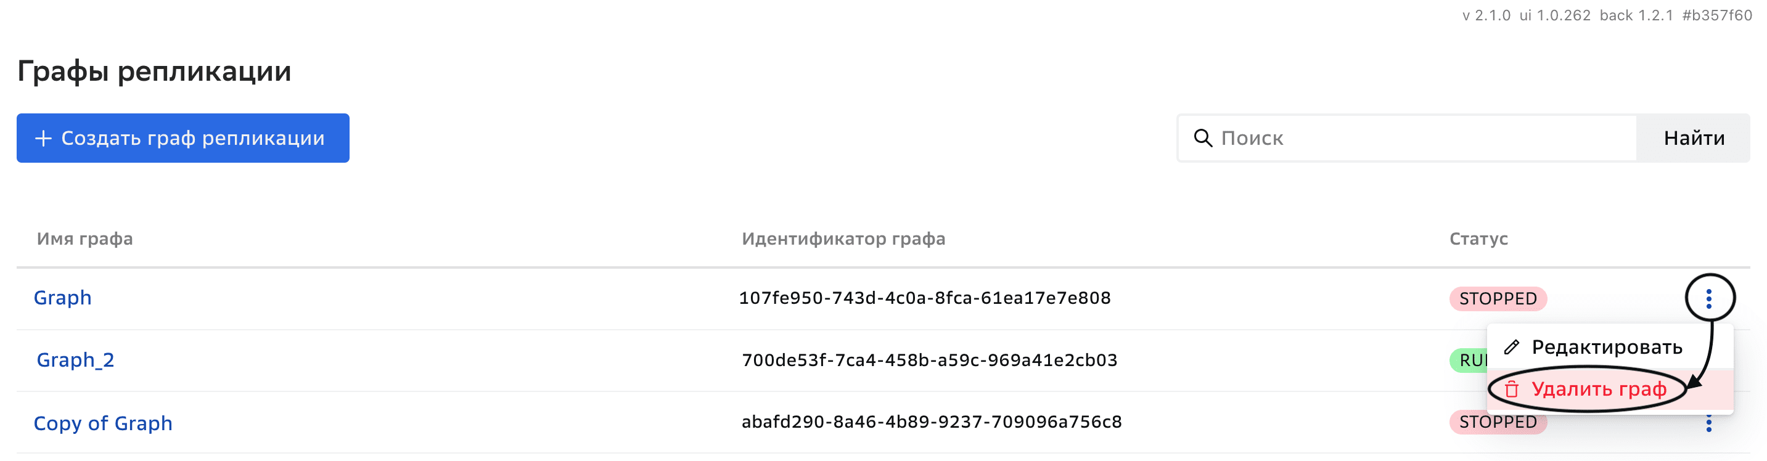Click the magnifier icon in the search field
Image resolution: width=1767 pixels, height=461 pixels.
coord(1204,138)
